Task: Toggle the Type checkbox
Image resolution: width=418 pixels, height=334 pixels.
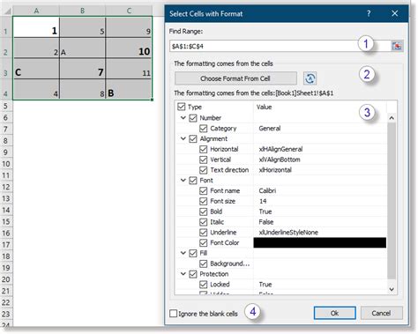Action: click(182, 107)
